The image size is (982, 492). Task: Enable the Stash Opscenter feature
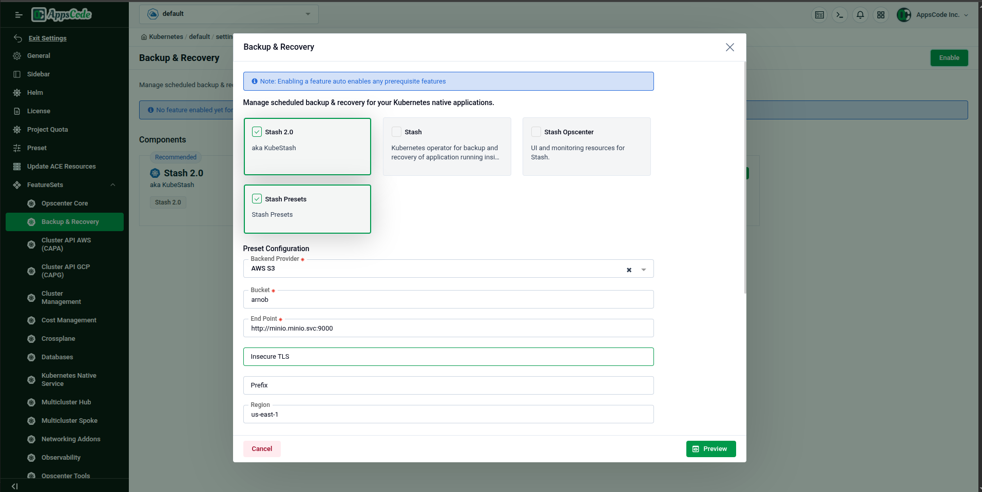coord(535,131)
